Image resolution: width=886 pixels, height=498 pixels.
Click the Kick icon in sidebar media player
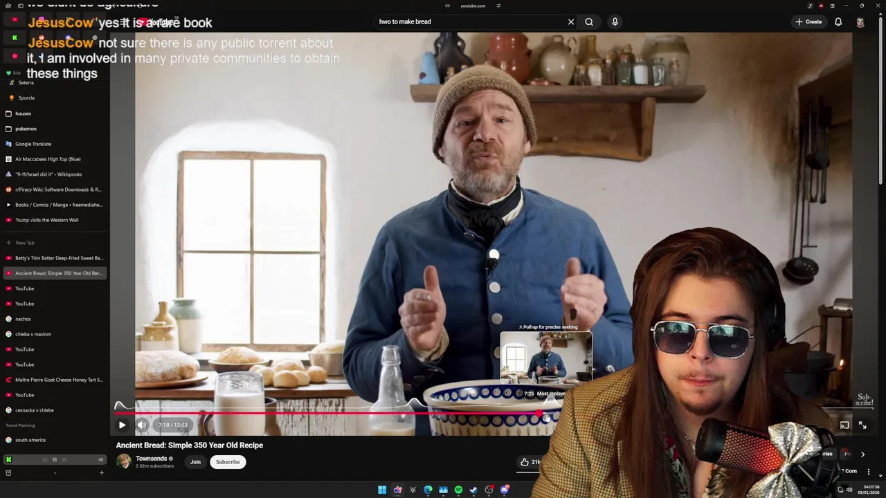[x=9, y=459]
